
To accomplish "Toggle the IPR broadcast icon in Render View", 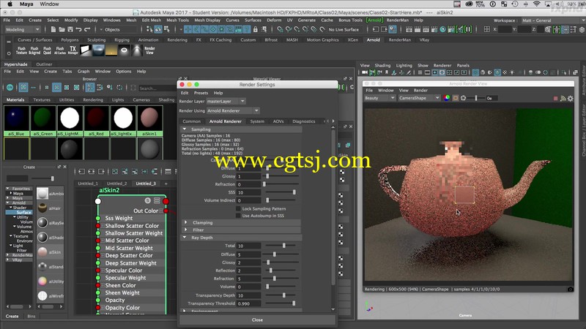I will point(563,99).
